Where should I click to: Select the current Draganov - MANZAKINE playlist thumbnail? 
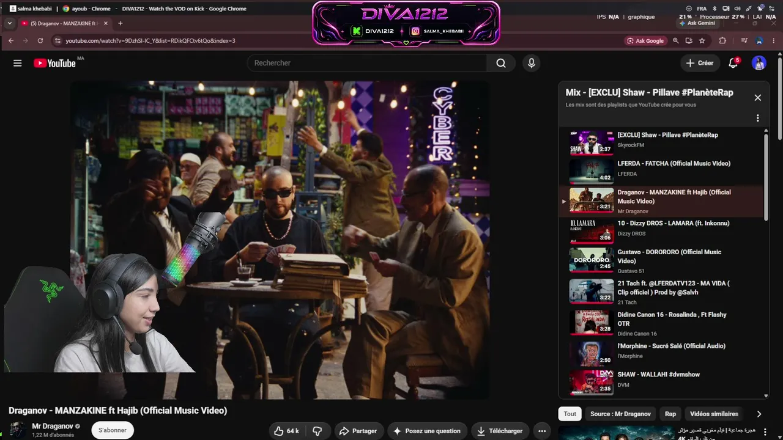[x=592, y=200]
